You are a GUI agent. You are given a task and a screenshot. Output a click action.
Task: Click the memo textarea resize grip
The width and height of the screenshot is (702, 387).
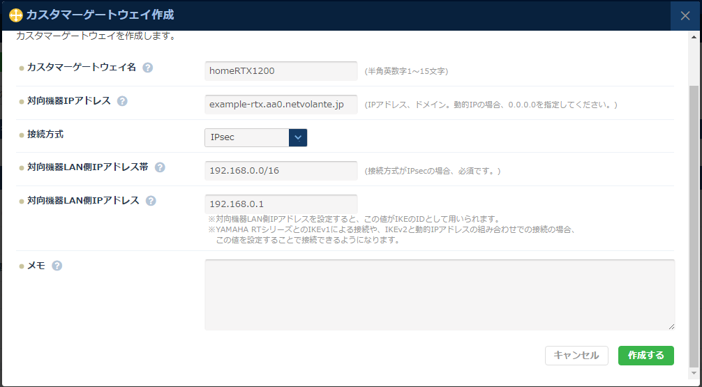(671, 326)
